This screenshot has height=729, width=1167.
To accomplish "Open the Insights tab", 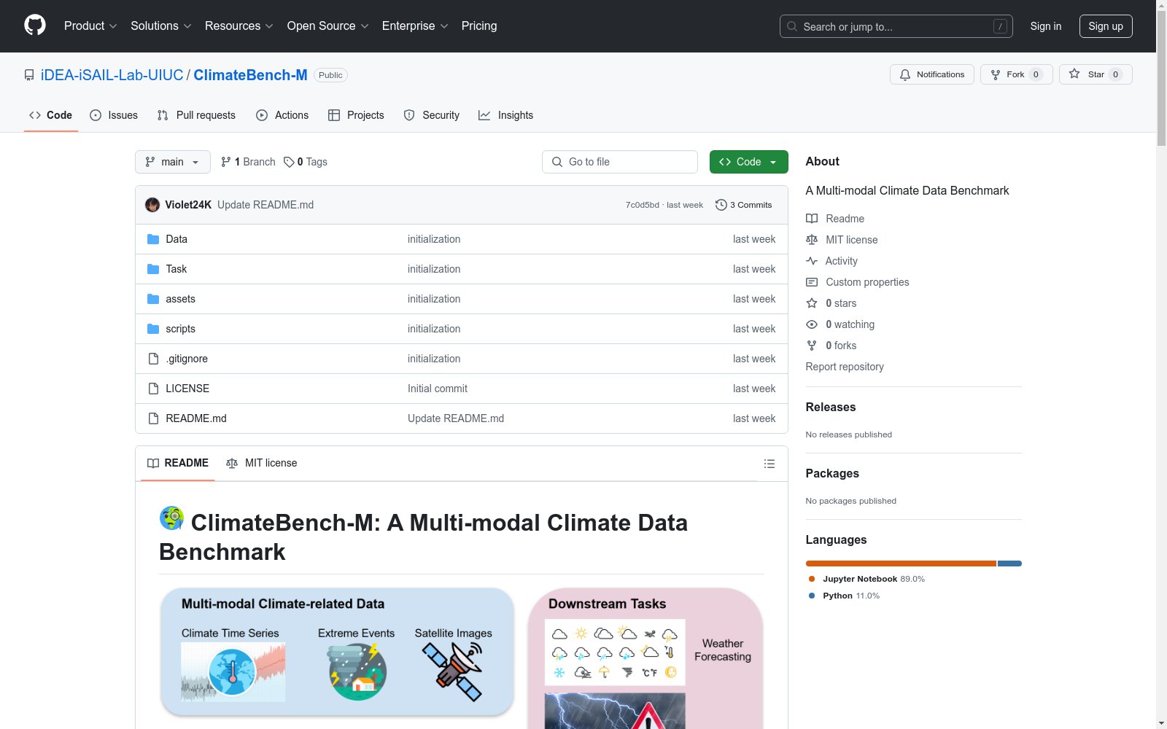I will click(505, 115).
